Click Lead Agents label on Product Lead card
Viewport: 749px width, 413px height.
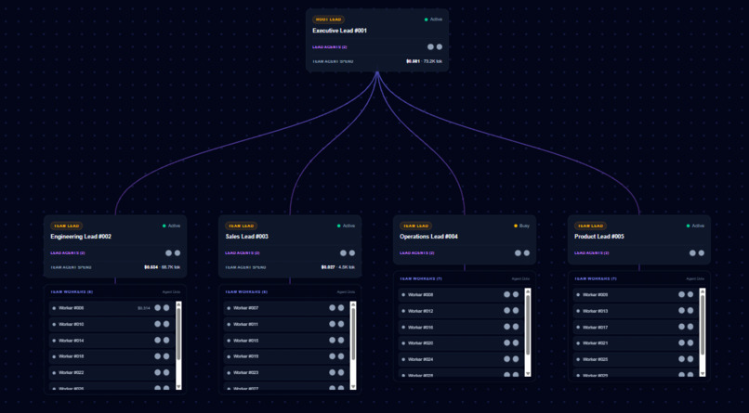591,253
